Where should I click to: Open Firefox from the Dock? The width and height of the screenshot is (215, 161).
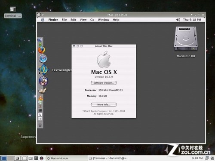click(42, 50)
